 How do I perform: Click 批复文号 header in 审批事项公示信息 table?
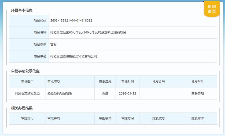pyautogui.click(x=158, y=82)
